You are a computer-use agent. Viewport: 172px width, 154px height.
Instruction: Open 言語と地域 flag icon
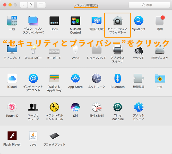tap(97, 21)
